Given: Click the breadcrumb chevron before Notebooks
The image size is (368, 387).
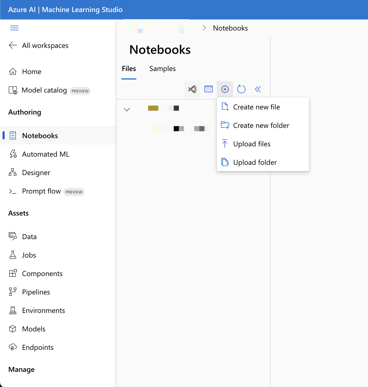Looking at the screenshot, I should pos(204,28).
